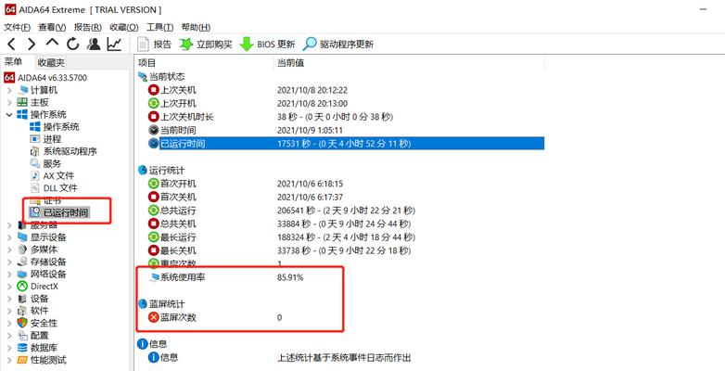Screen dimensions: 725x371
Task: Click the 主板 motherboard icon
Action: [22, 102]
